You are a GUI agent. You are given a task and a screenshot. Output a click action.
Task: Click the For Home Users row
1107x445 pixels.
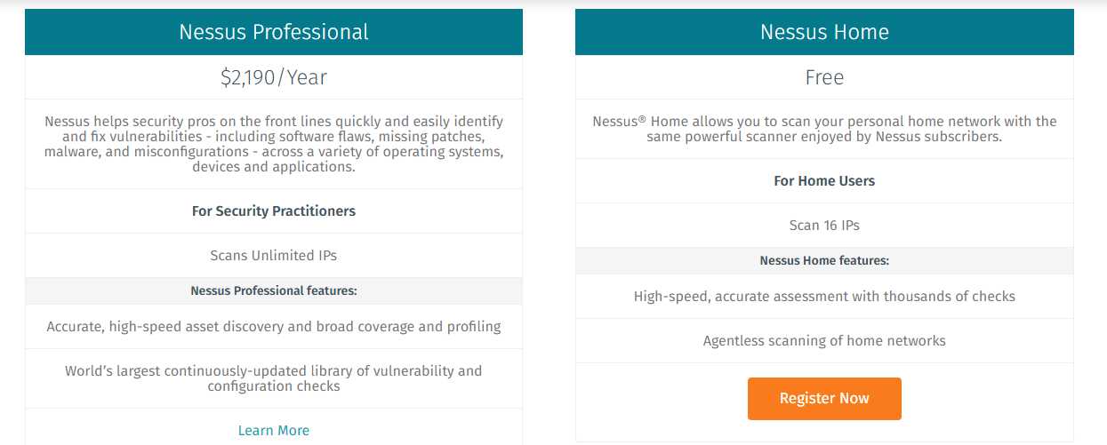click(x=824, y=181)
